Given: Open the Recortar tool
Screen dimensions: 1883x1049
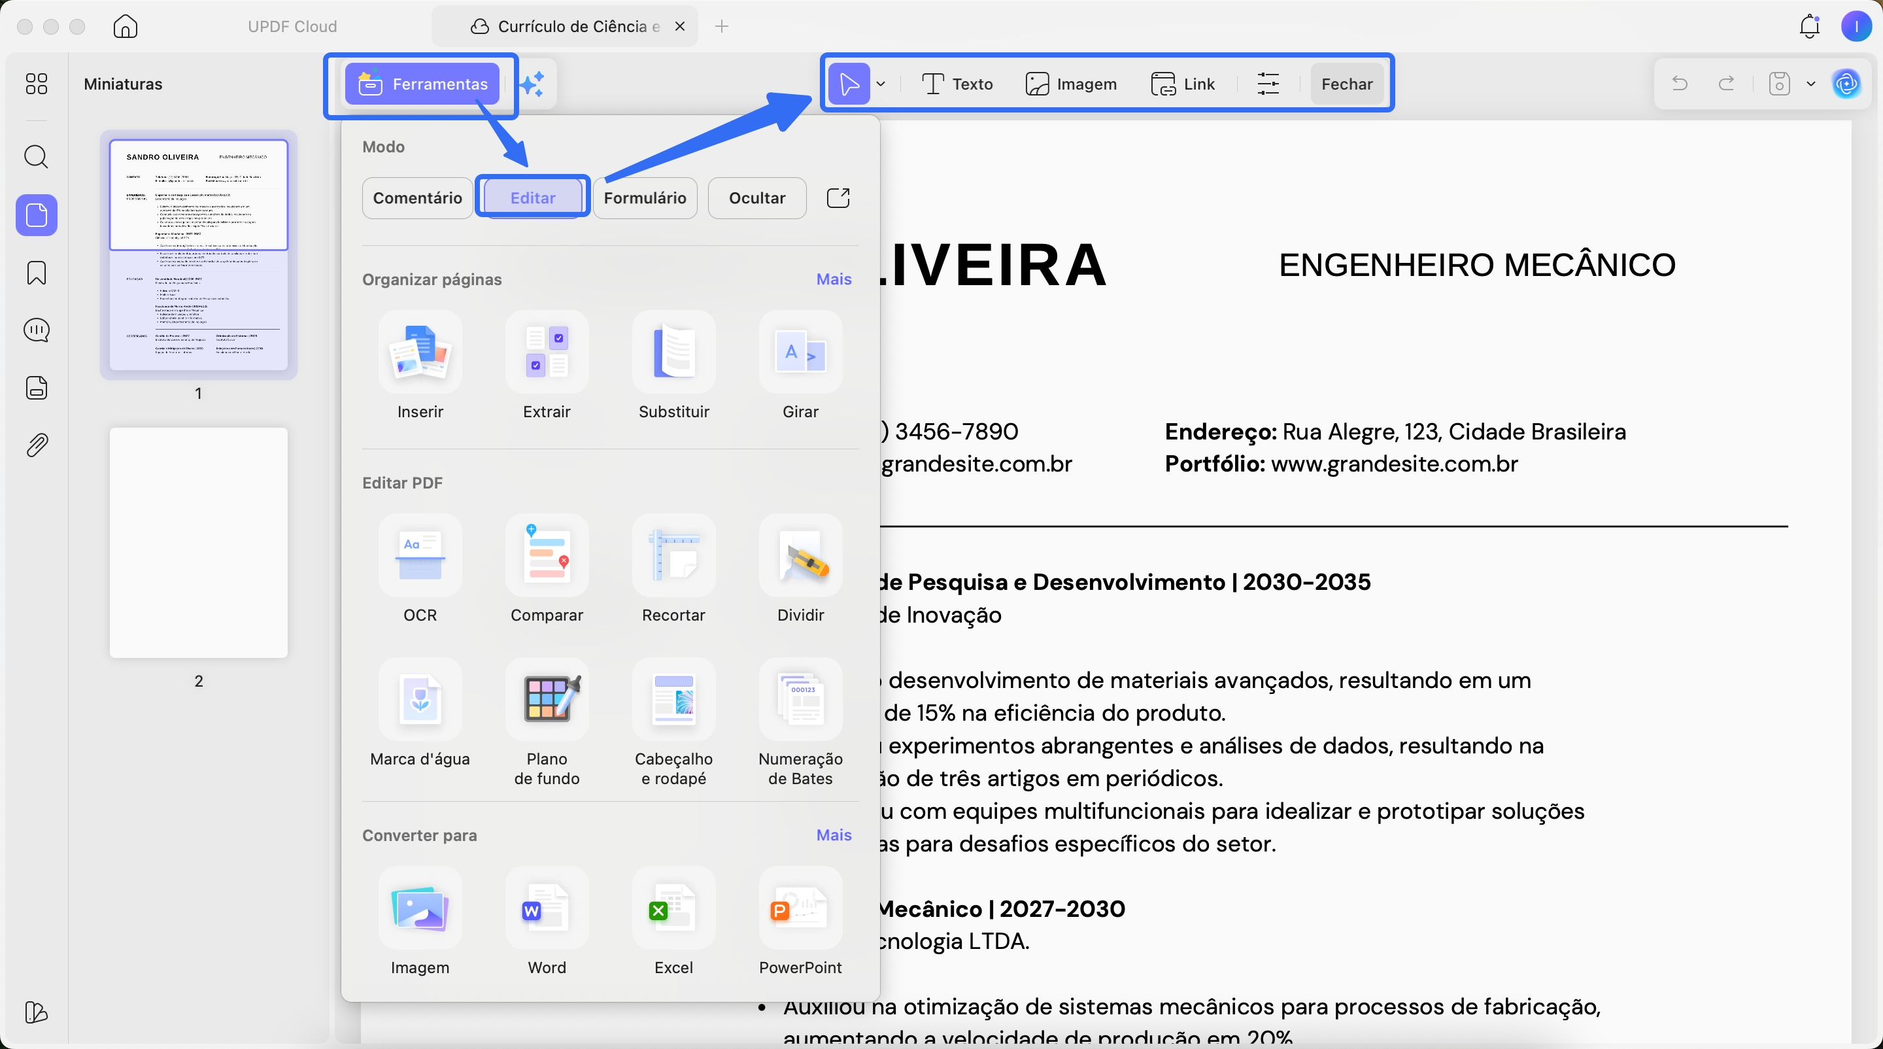Looking at the screenshot, I should (x=674, y=569).
